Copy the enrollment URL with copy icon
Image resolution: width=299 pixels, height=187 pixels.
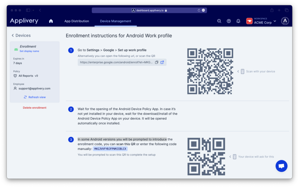[157, 62]
